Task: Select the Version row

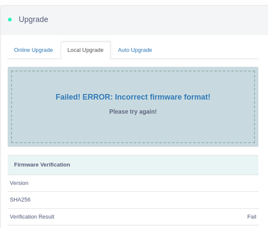Action: (133, 183)
